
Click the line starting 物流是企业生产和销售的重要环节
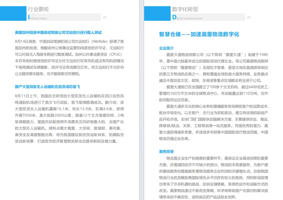point(217,158)
